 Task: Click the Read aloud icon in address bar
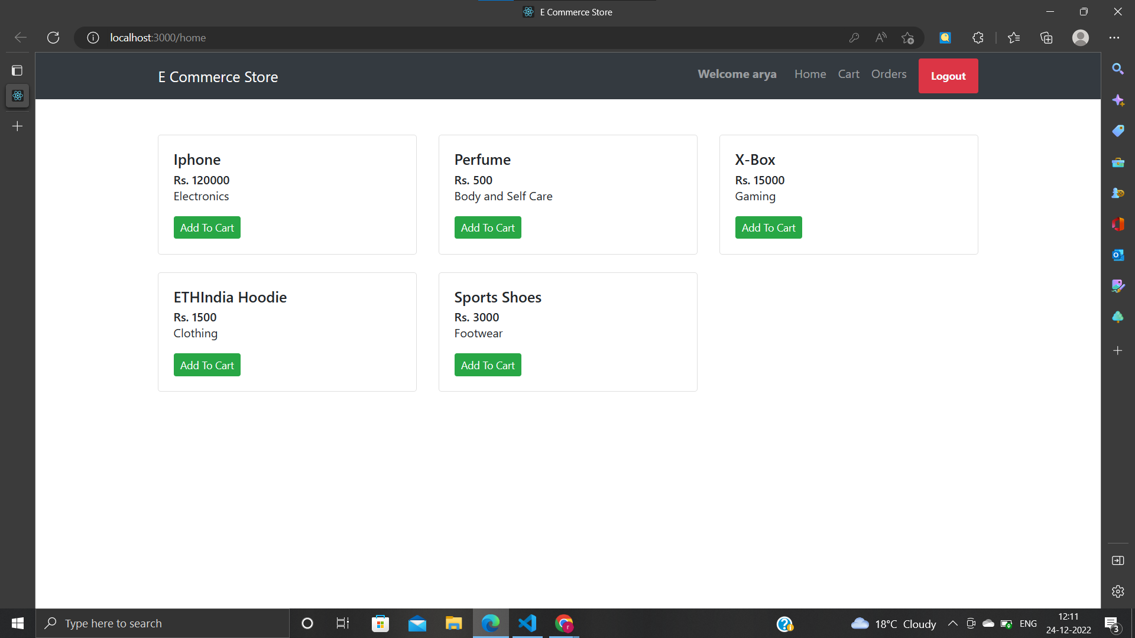click(880, 37)
